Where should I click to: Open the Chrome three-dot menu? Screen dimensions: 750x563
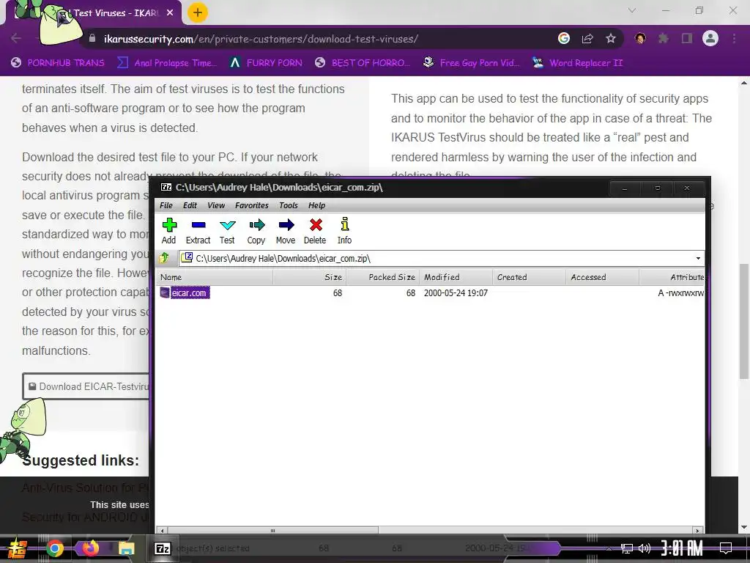[734, 38]
